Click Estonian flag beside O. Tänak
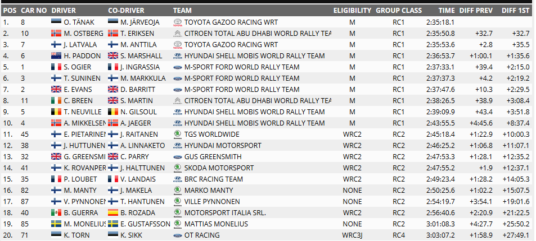This screenshot has height=241, width=536. [x=56, y=22]
